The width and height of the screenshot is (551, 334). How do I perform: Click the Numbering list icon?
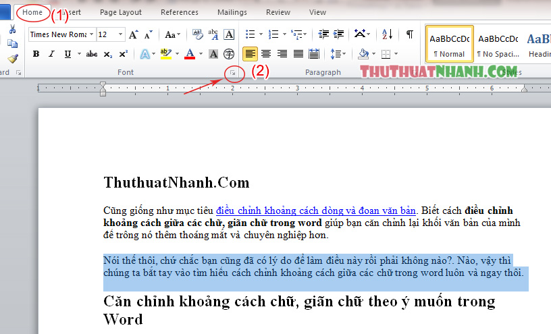pyautogui.click(x=273, y=34)
